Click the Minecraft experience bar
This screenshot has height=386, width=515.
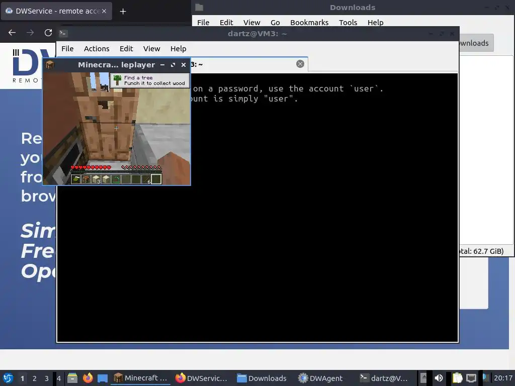coord(116,172)
